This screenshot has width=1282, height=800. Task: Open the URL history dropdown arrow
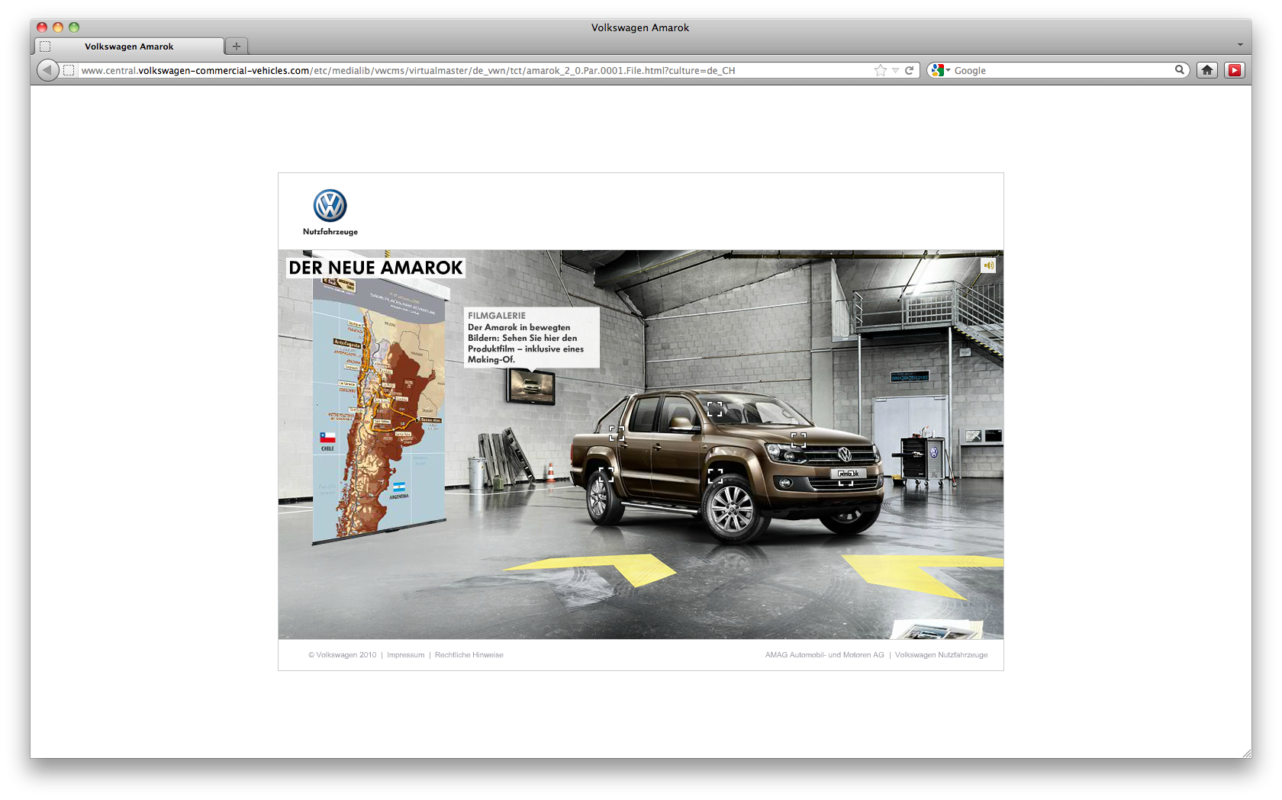(x=896, y=70)
